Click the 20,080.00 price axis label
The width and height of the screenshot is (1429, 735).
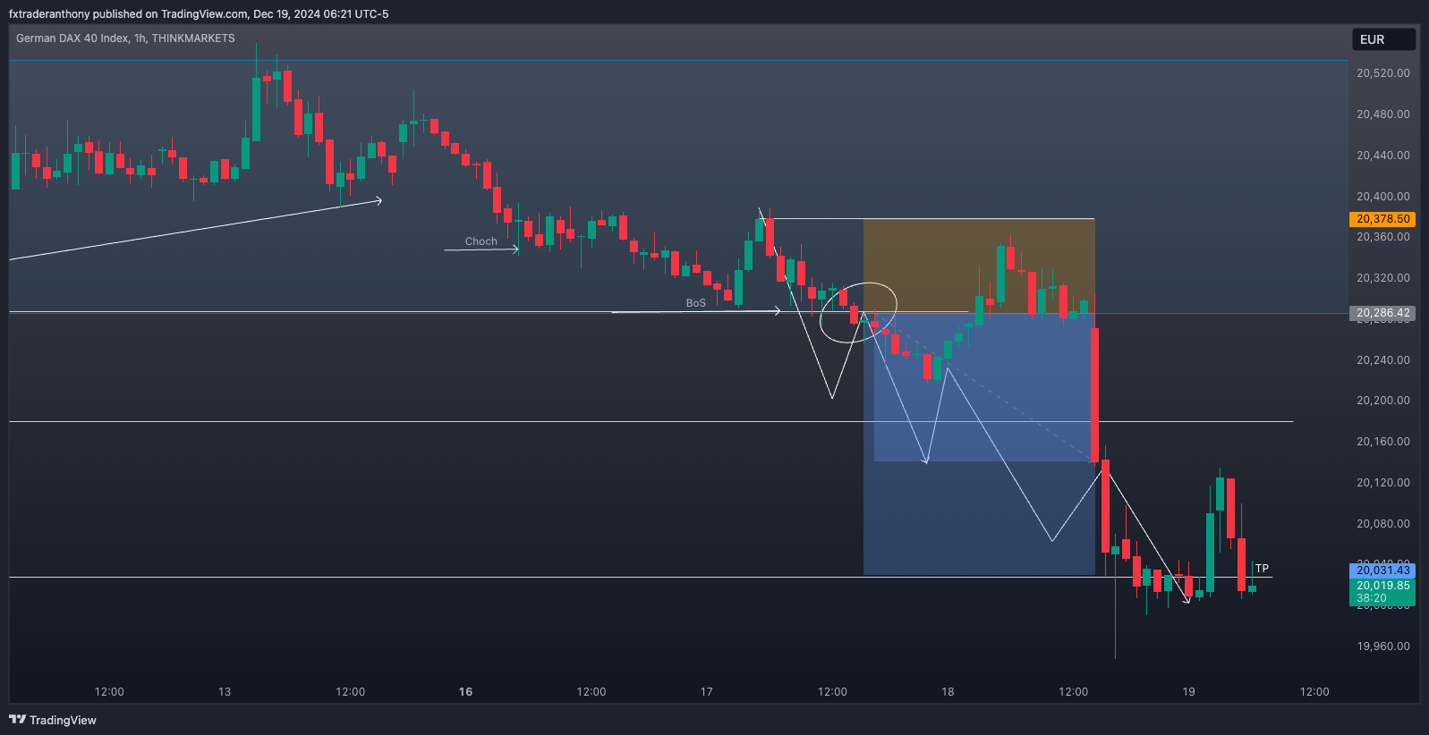1383,524
